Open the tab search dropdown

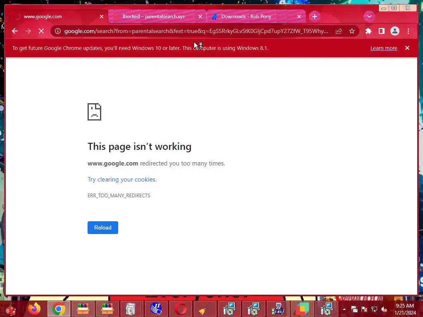pyautogui.click(x=369, y=17)
